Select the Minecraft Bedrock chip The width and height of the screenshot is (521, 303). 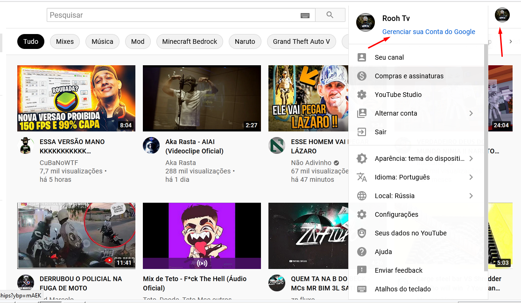click(x=190, y=41)
